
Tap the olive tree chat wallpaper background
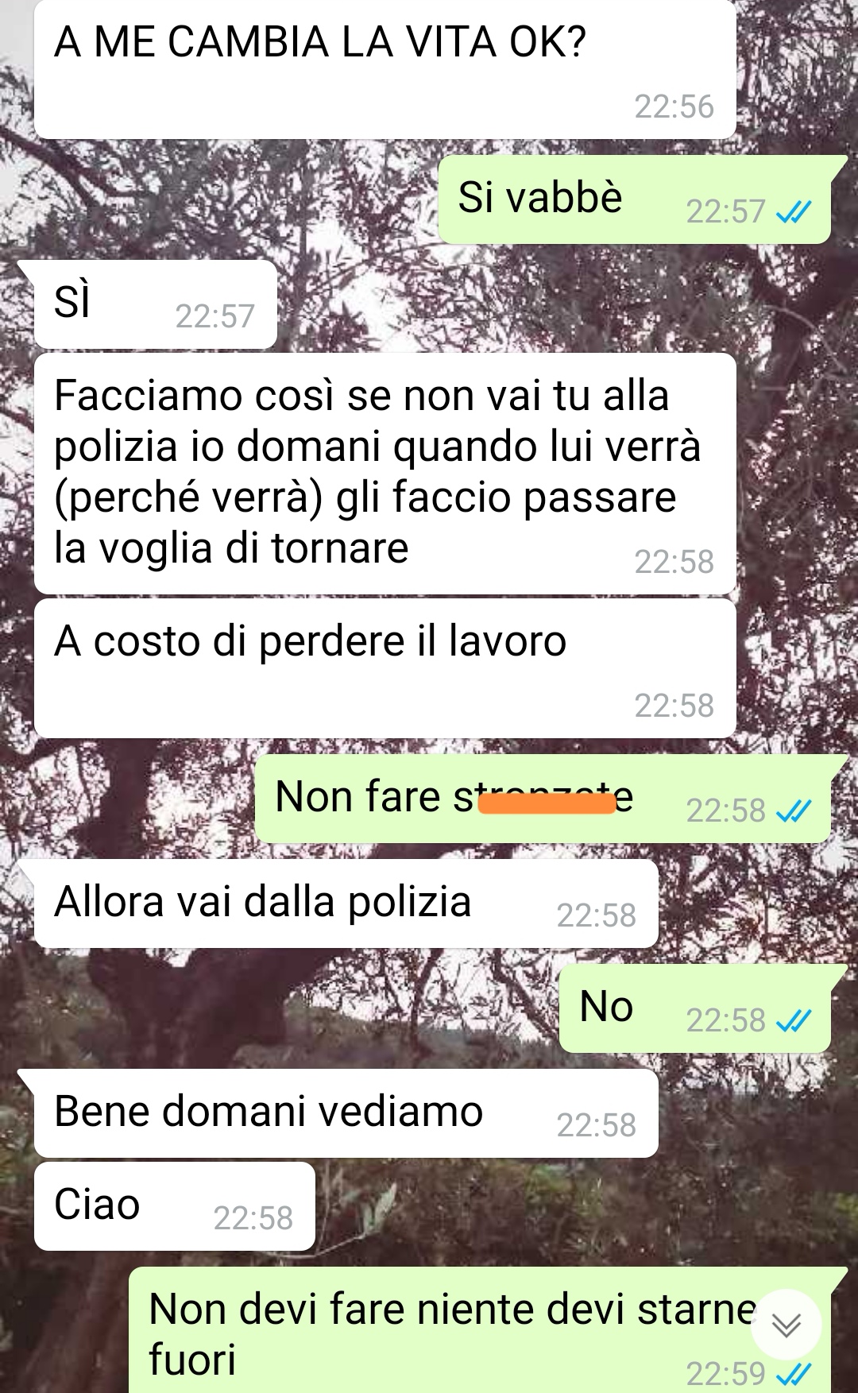pos(159,199)
